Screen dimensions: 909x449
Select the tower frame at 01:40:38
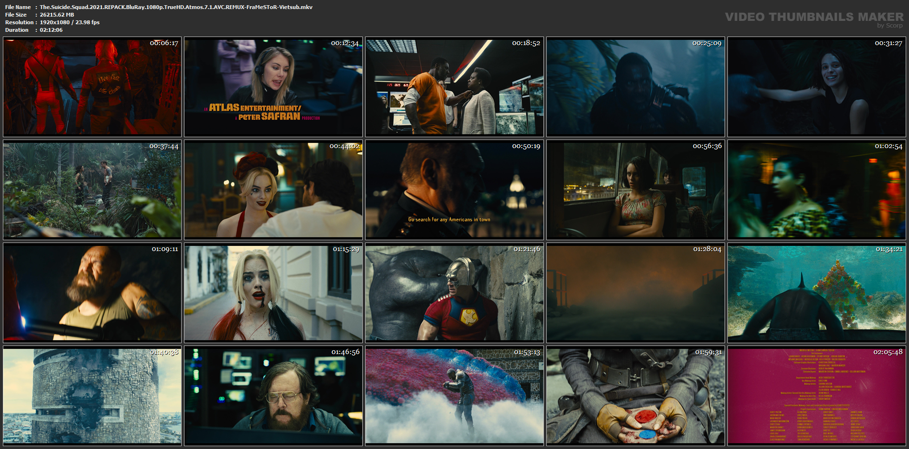pos(92,396)
